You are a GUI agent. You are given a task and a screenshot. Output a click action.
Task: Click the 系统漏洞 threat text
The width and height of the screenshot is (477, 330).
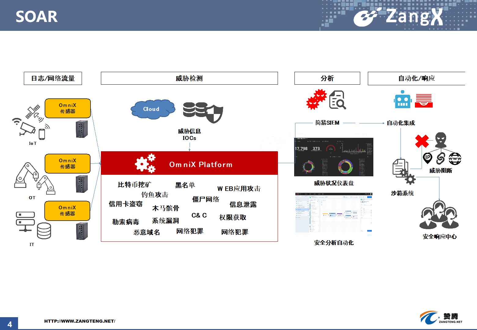pyautogui.click(x=165, y=221)
